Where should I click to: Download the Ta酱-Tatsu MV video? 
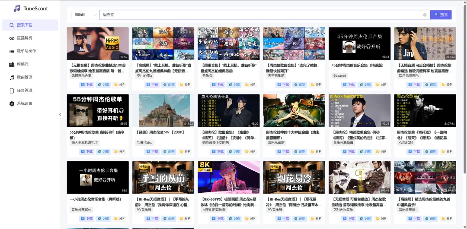(152, 151)
